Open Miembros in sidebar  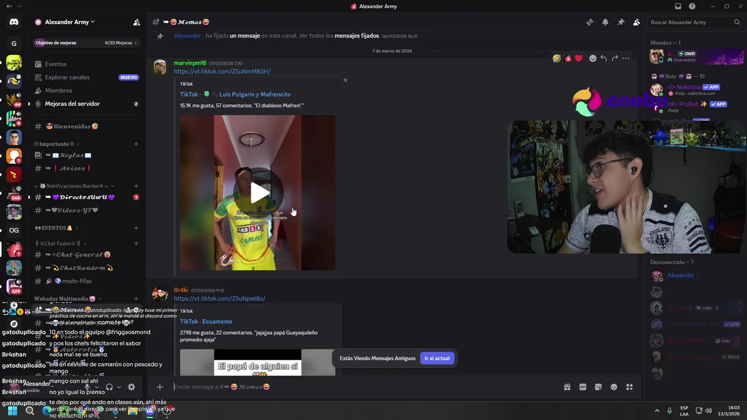[x=87, y=90]
